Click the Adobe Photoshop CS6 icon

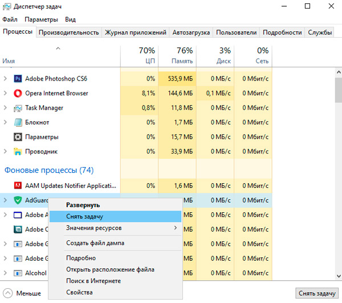tap(18, 78)
